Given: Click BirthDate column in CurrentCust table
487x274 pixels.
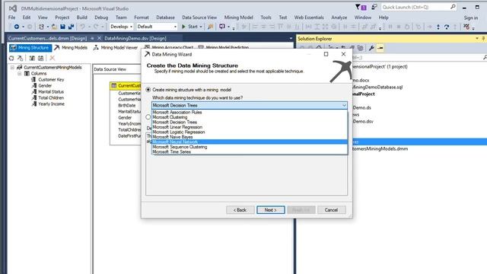Looking at the screenshot, I should (x=127, y=105).
